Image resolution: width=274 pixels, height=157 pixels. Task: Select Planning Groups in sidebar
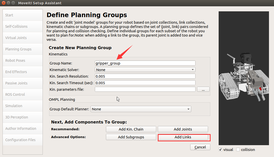pyautogui.click(x=23, y=49)
